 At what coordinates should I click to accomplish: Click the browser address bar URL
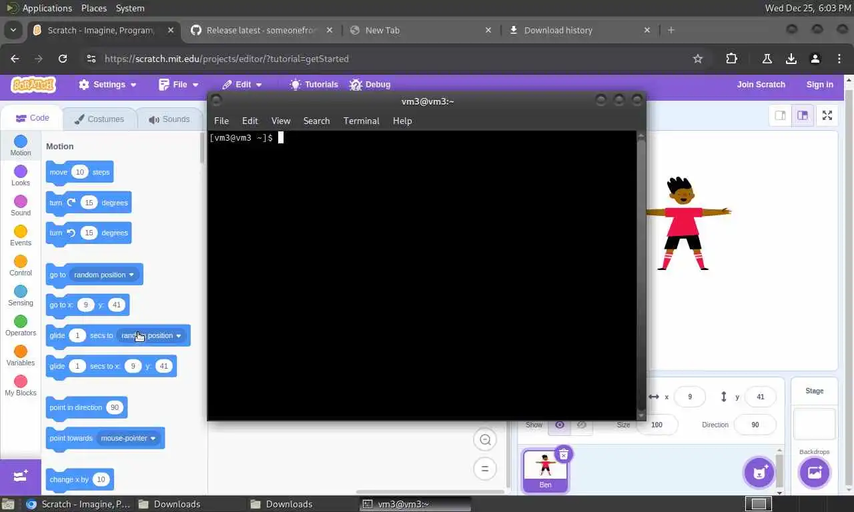(227, 59)
